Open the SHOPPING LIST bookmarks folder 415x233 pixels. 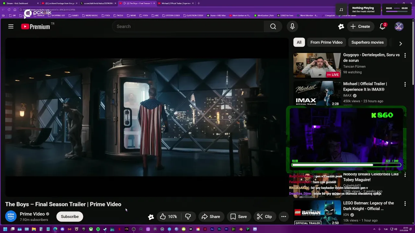(x=56, y=15)
